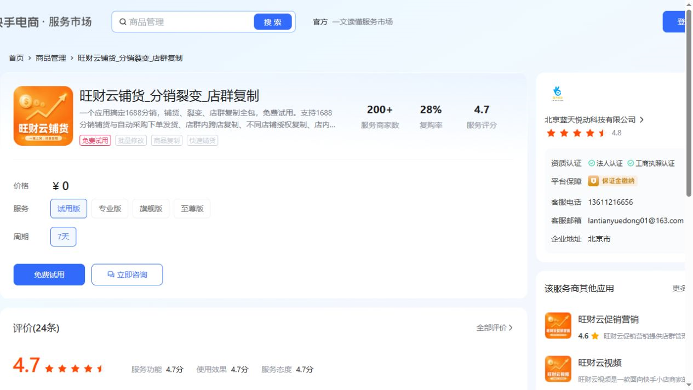Viewport: 693px width, 390px height.
Task: Click the 该服务商其他应用 heading
Action: point(579,288)
